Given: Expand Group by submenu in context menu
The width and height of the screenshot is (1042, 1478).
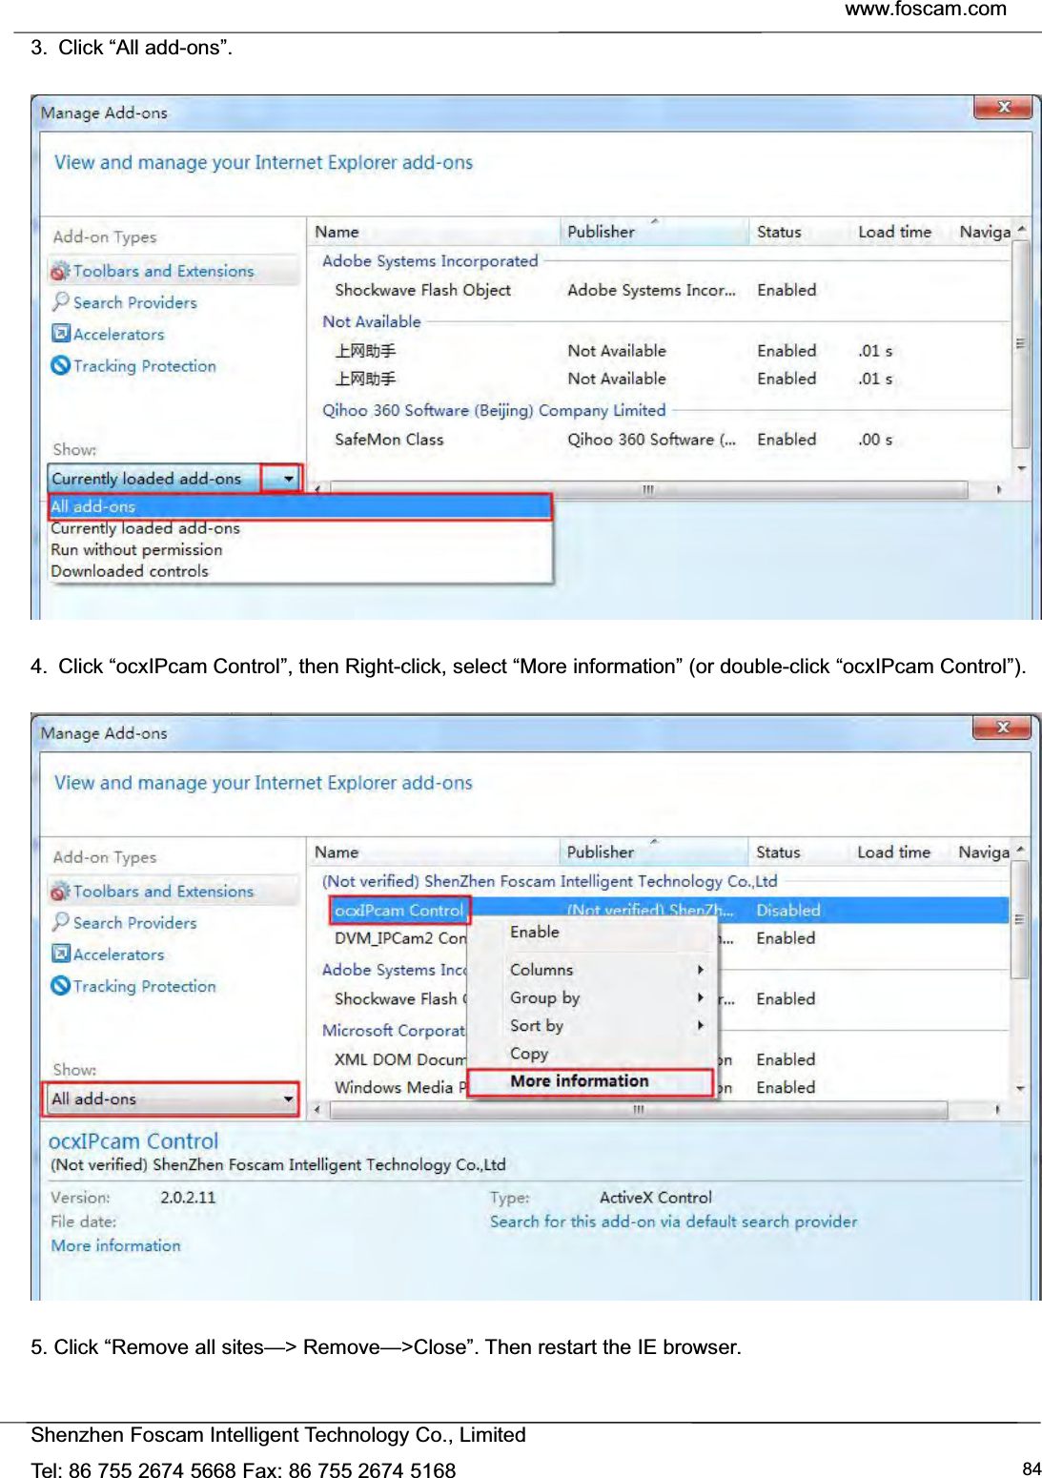Looking at the screenshot, I should (592, 997).
